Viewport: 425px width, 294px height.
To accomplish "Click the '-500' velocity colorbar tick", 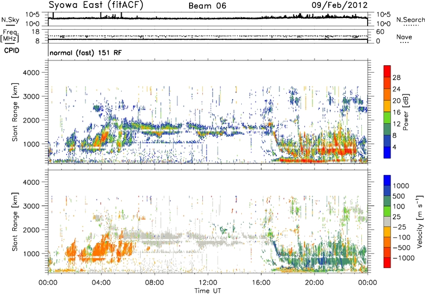I will 402,247.
